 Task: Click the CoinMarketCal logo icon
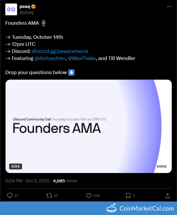[x=111, y=208]
